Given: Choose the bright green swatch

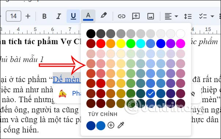Looking at the screenshot, I should (131, 44).
